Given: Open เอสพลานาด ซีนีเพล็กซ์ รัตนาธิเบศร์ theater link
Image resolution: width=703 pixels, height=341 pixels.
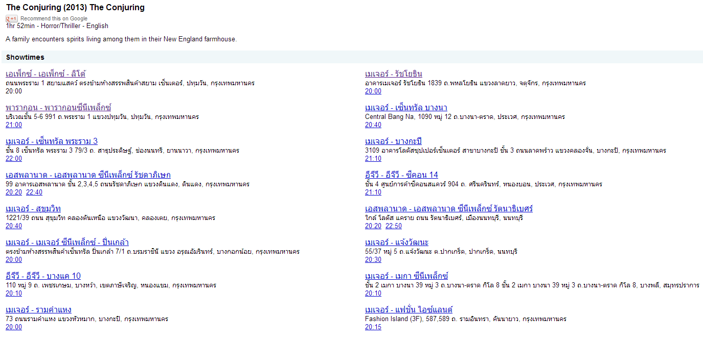Looking at the screenshot, I should (449, 208).
